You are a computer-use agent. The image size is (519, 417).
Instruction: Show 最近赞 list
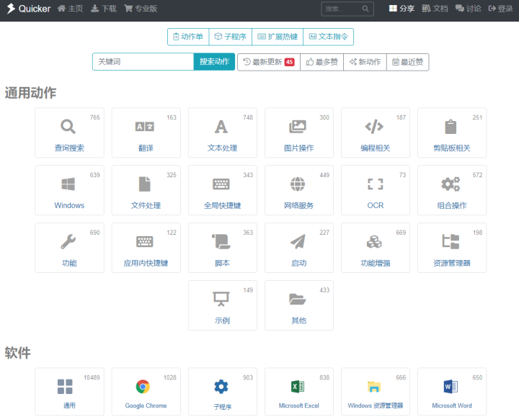pyautogui.click(x=408, y=62)
